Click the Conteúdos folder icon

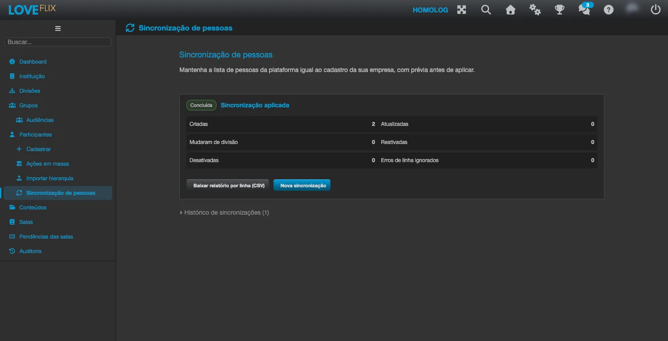pos(12,208)
